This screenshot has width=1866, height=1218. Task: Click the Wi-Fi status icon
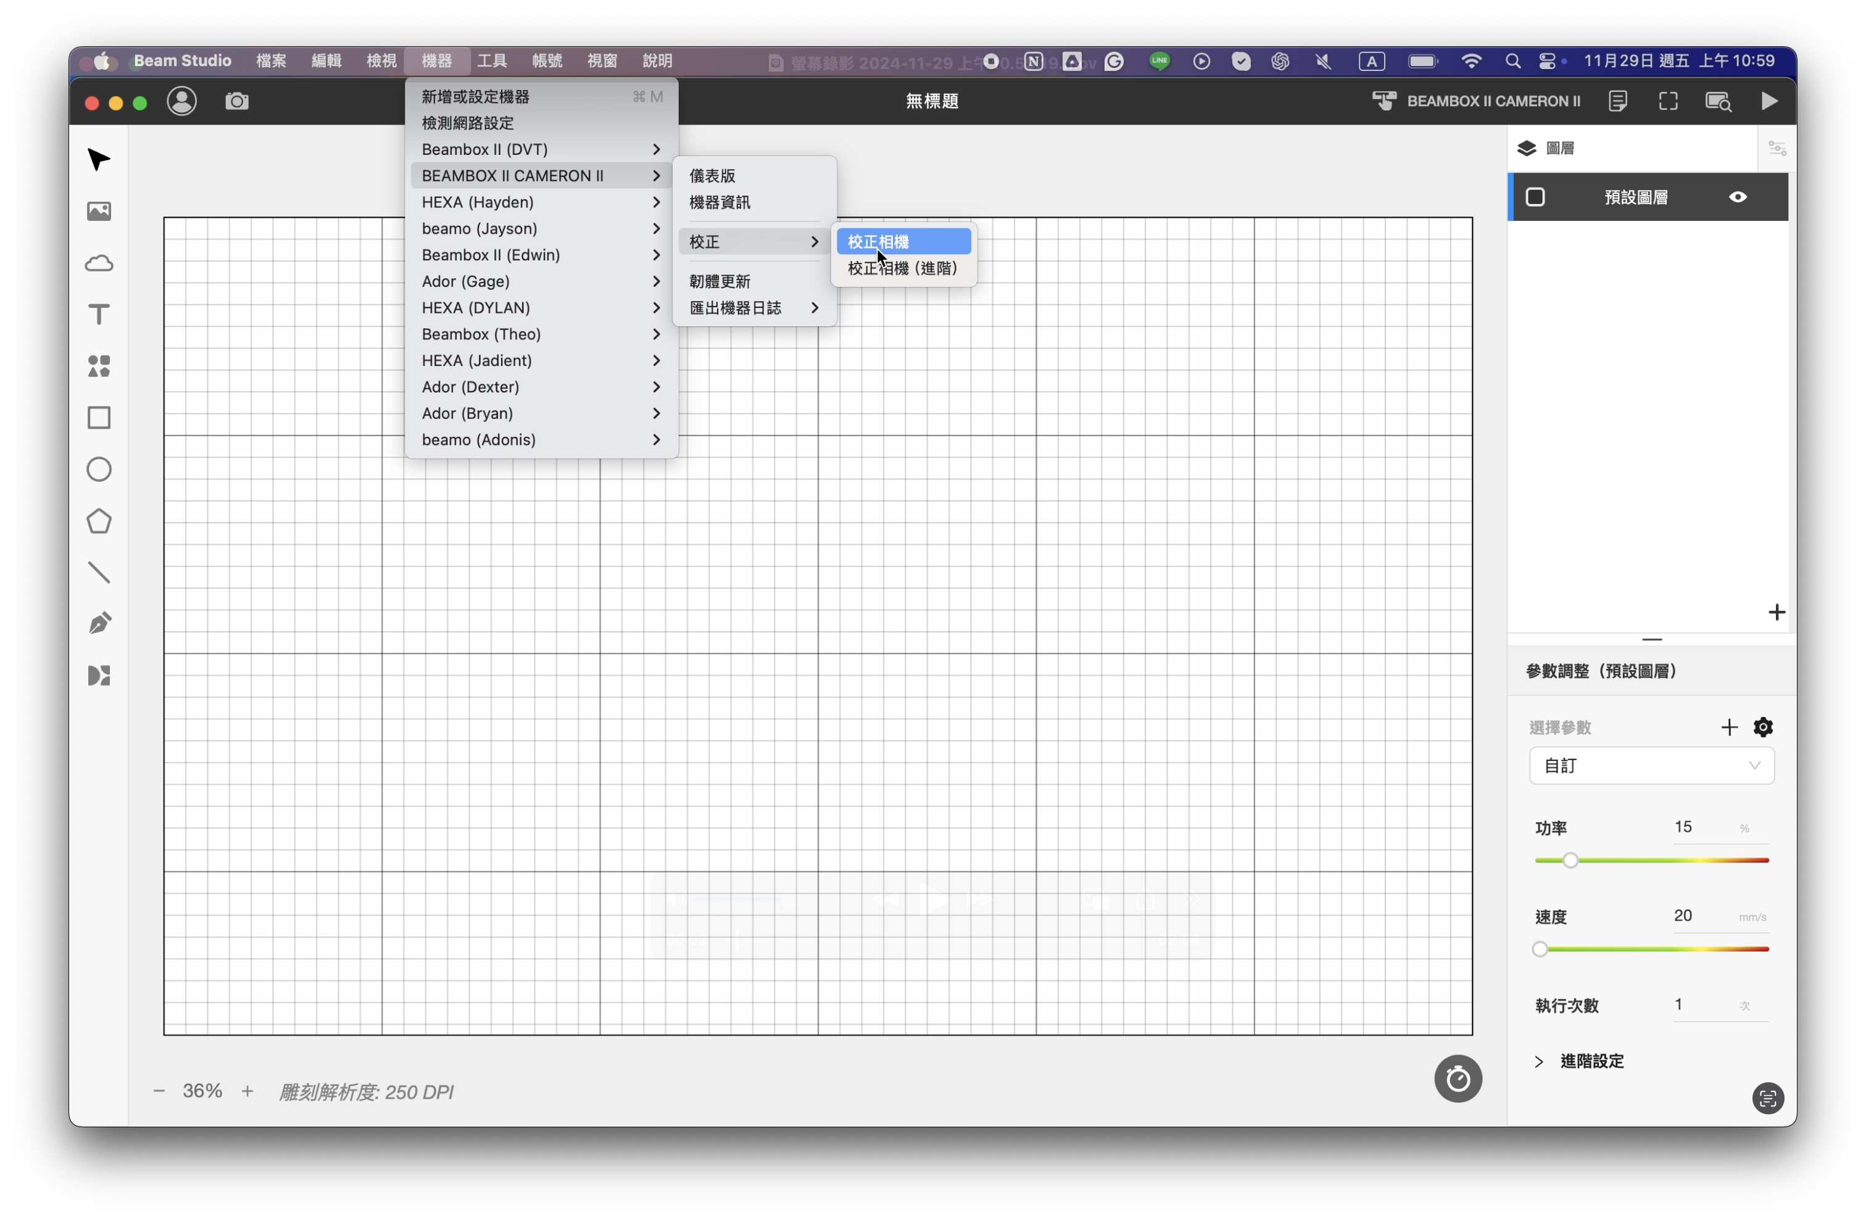pyautogui.click(x=1472, y=61)
